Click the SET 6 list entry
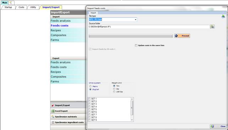 (x=94, y=112)
